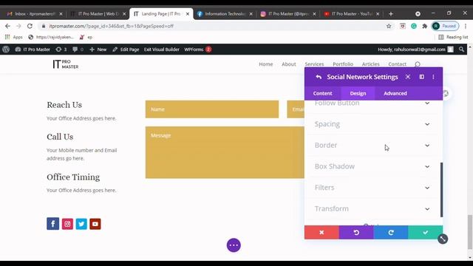Viewport: 473px width, 266px height.
Task: Open Howdy user account menu
Action: pos(415,50)
